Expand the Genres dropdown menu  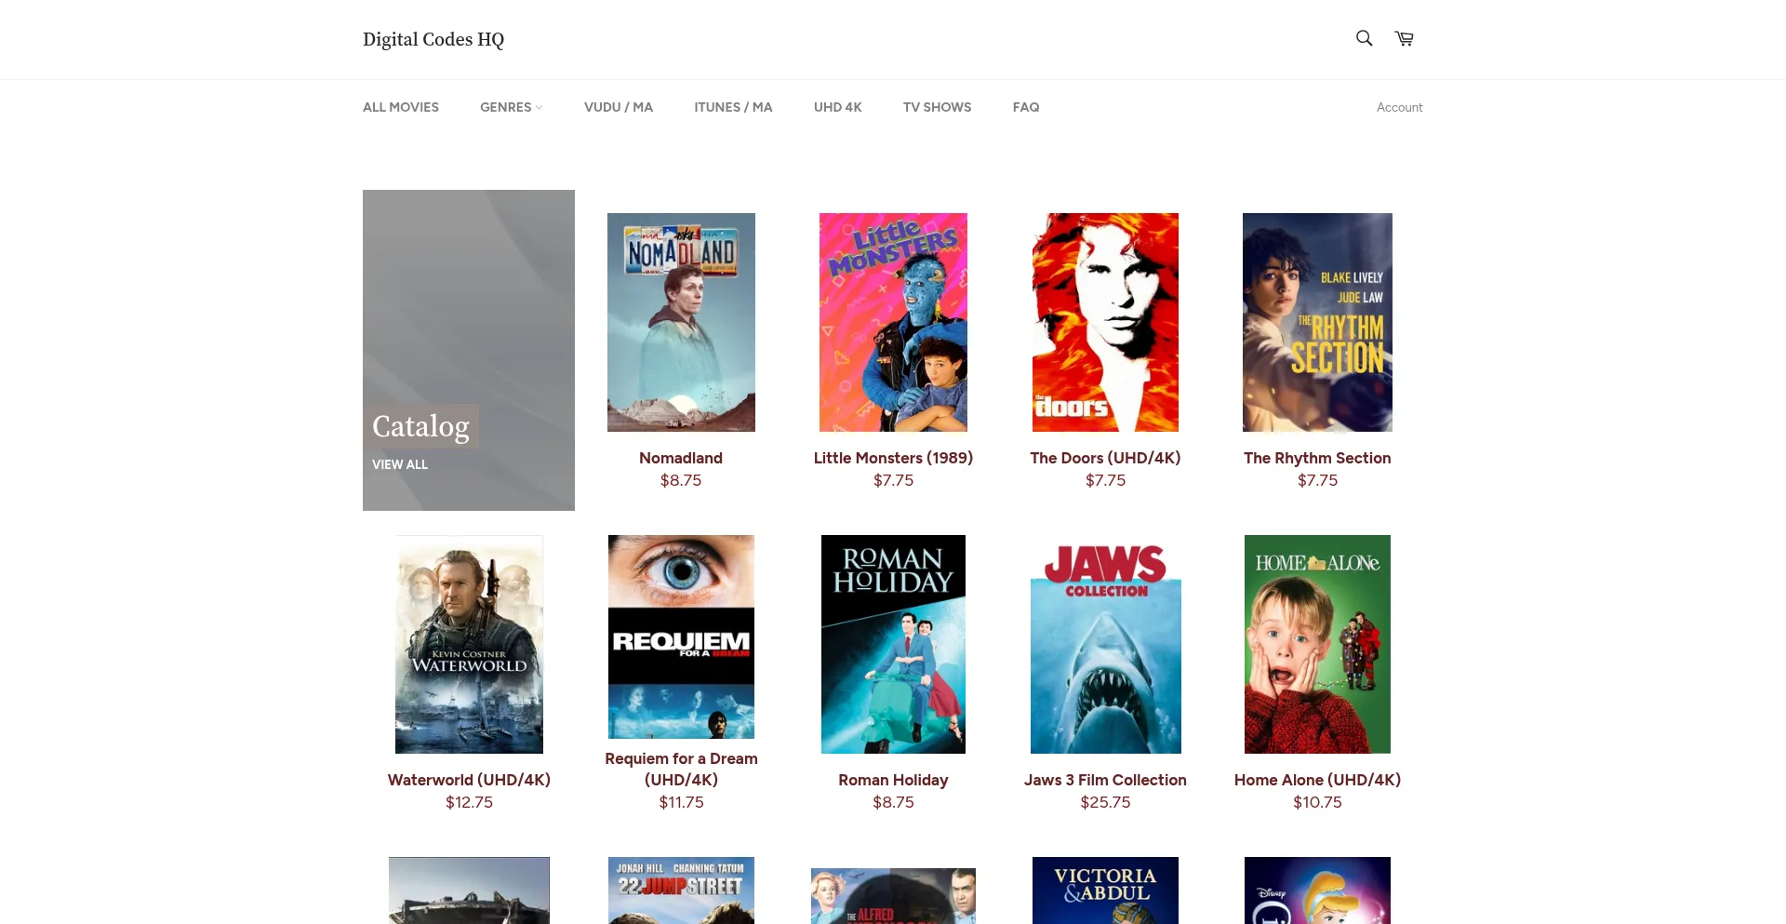click(510, 107)
